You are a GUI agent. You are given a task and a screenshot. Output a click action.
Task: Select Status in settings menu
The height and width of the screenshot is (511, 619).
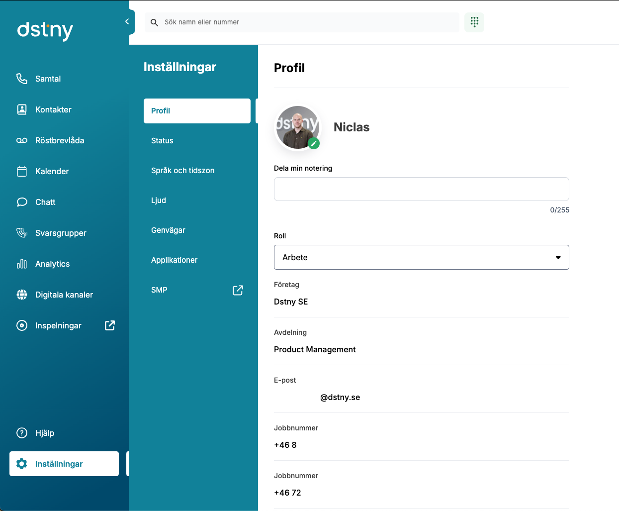point(162,141)
